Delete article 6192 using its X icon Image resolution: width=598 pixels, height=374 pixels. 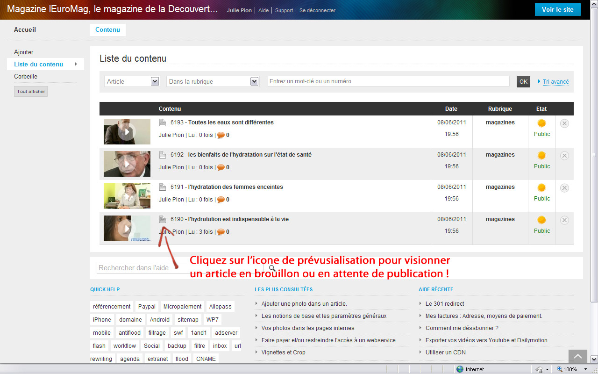pos(564,156)
